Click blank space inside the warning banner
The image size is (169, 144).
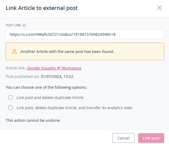[x=139, y=51]
